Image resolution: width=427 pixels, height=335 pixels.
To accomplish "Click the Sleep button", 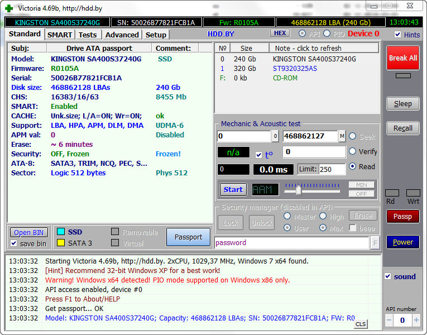I will pos(403,104).
